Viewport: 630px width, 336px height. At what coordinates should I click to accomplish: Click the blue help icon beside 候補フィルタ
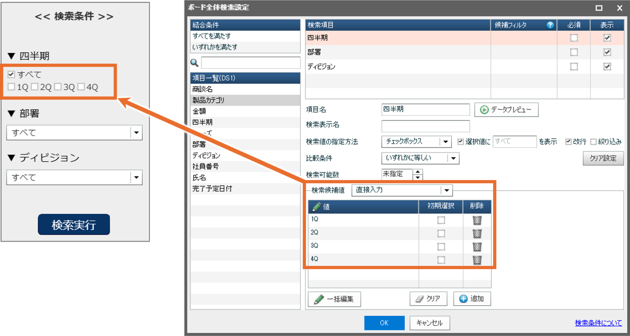(x=550, y=25)
